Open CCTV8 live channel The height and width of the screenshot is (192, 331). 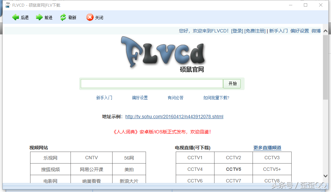coord(272,180)
